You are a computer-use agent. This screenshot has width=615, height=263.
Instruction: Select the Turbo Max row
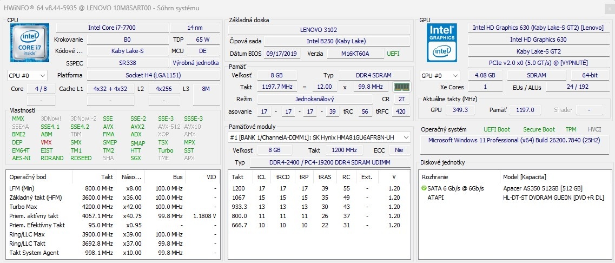pyautogui.click(x=113, y=207)
